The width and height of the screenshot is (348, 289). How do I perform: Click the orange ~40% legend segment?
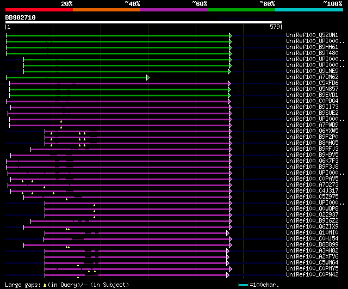pyautogui.click(x=106, y=9)
